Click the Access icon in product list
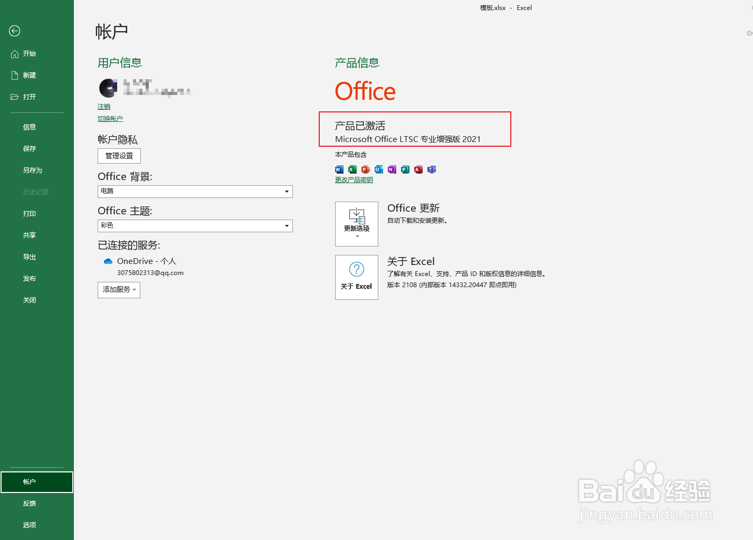This screenshot has width=753, height=540. [x=418, y=169]
